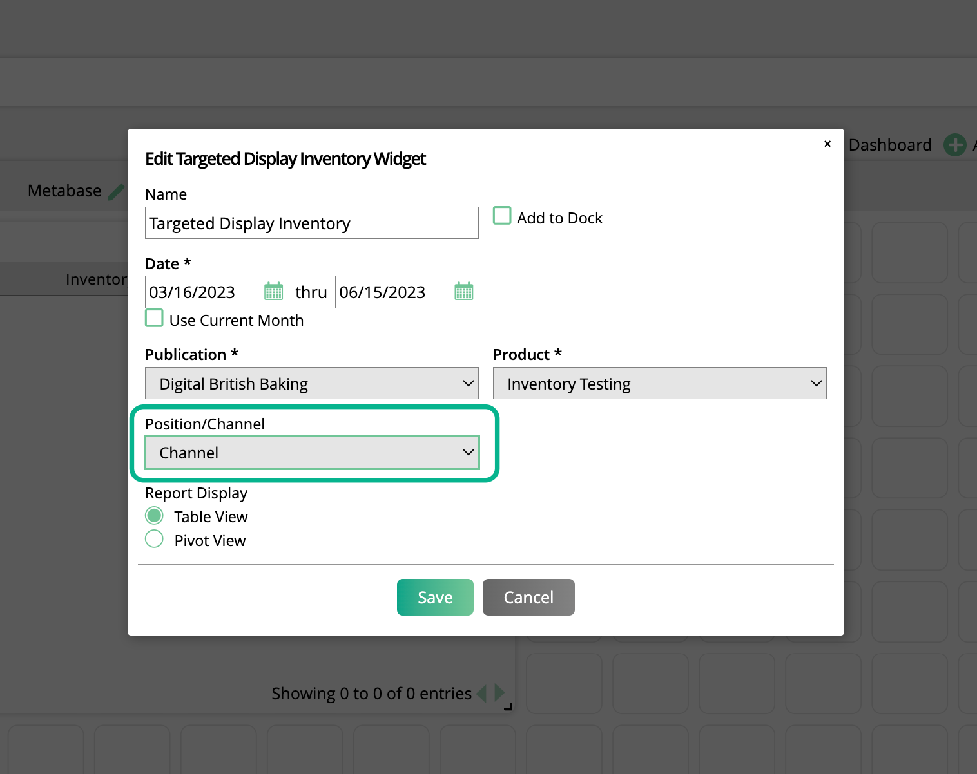Open the start date calendar picker
The image size is (977, 774).
click(x=273, y=292)
